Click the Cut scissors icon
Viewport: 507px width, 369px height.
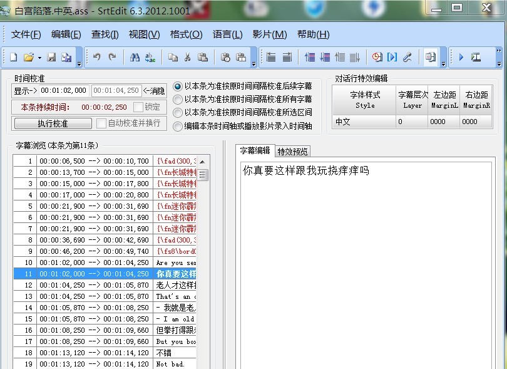[x=187, y=58]
